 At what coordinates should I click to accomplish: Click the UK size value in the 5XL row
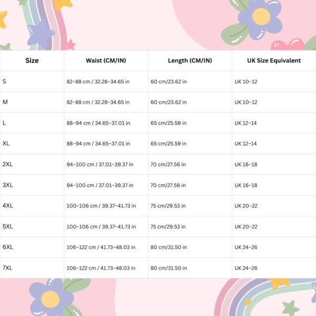[x=246, y=227]
